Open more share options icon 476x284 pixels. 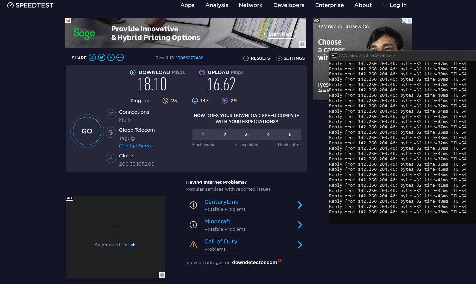(120, 58)
